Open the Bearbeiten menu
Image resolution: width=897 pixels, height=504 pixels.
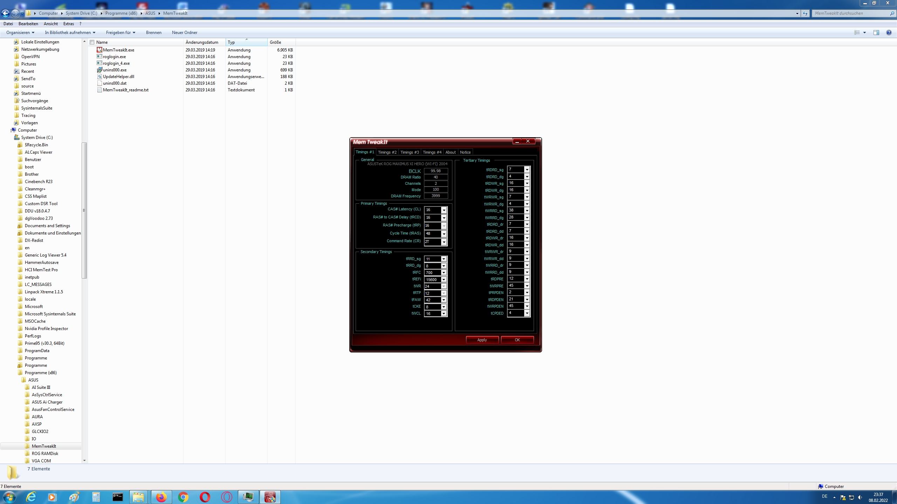click(x=28, y=24)
